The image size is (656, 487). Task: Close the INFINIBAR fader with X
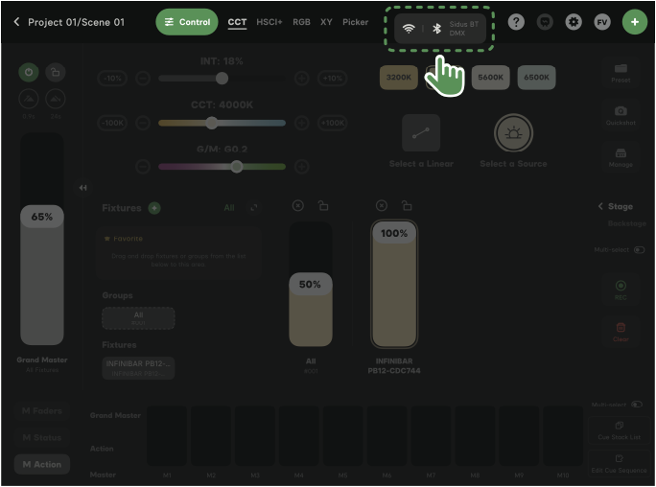click(x=382, y=206)
